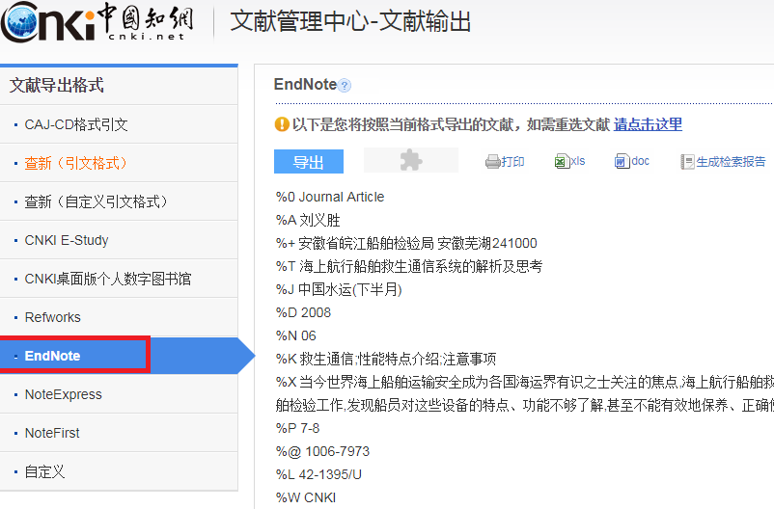Select CNKI桌面版个人数字图书馆 format
Image resolution: width=774 pixels, height=509 pixels.
coord(119,279)
